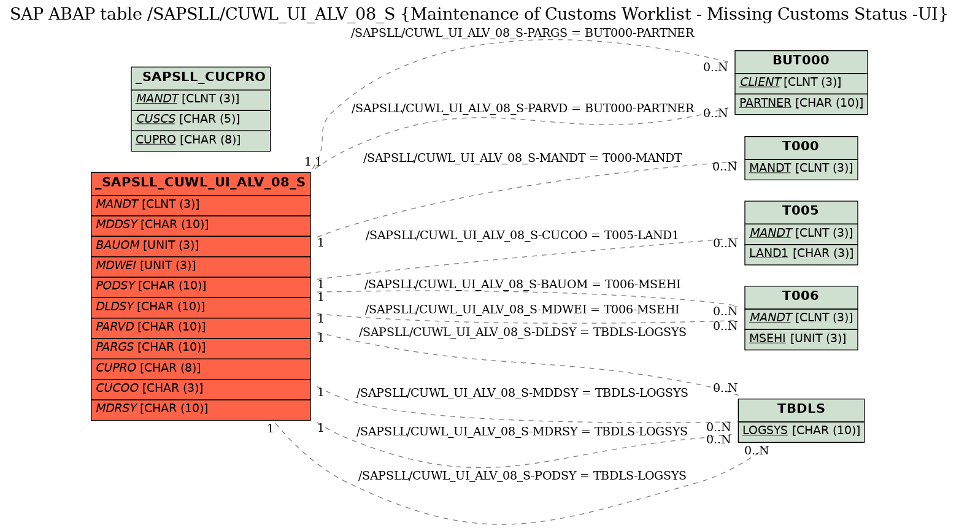Select CUSCS field in _SAPSLL_CUCPRO table

(201, 120)
